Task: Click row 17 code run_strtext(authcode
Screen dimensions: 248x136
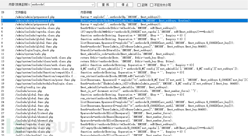Action: click(116, 76)
